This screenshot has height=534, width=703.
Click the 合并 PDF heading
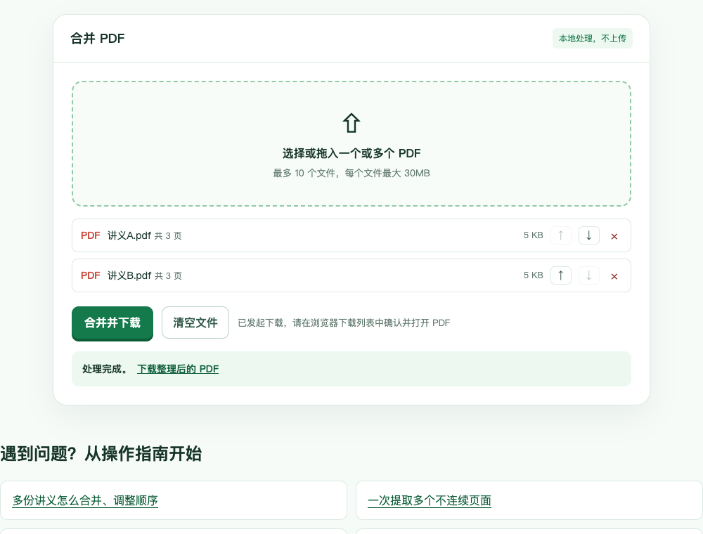(98, 39)
